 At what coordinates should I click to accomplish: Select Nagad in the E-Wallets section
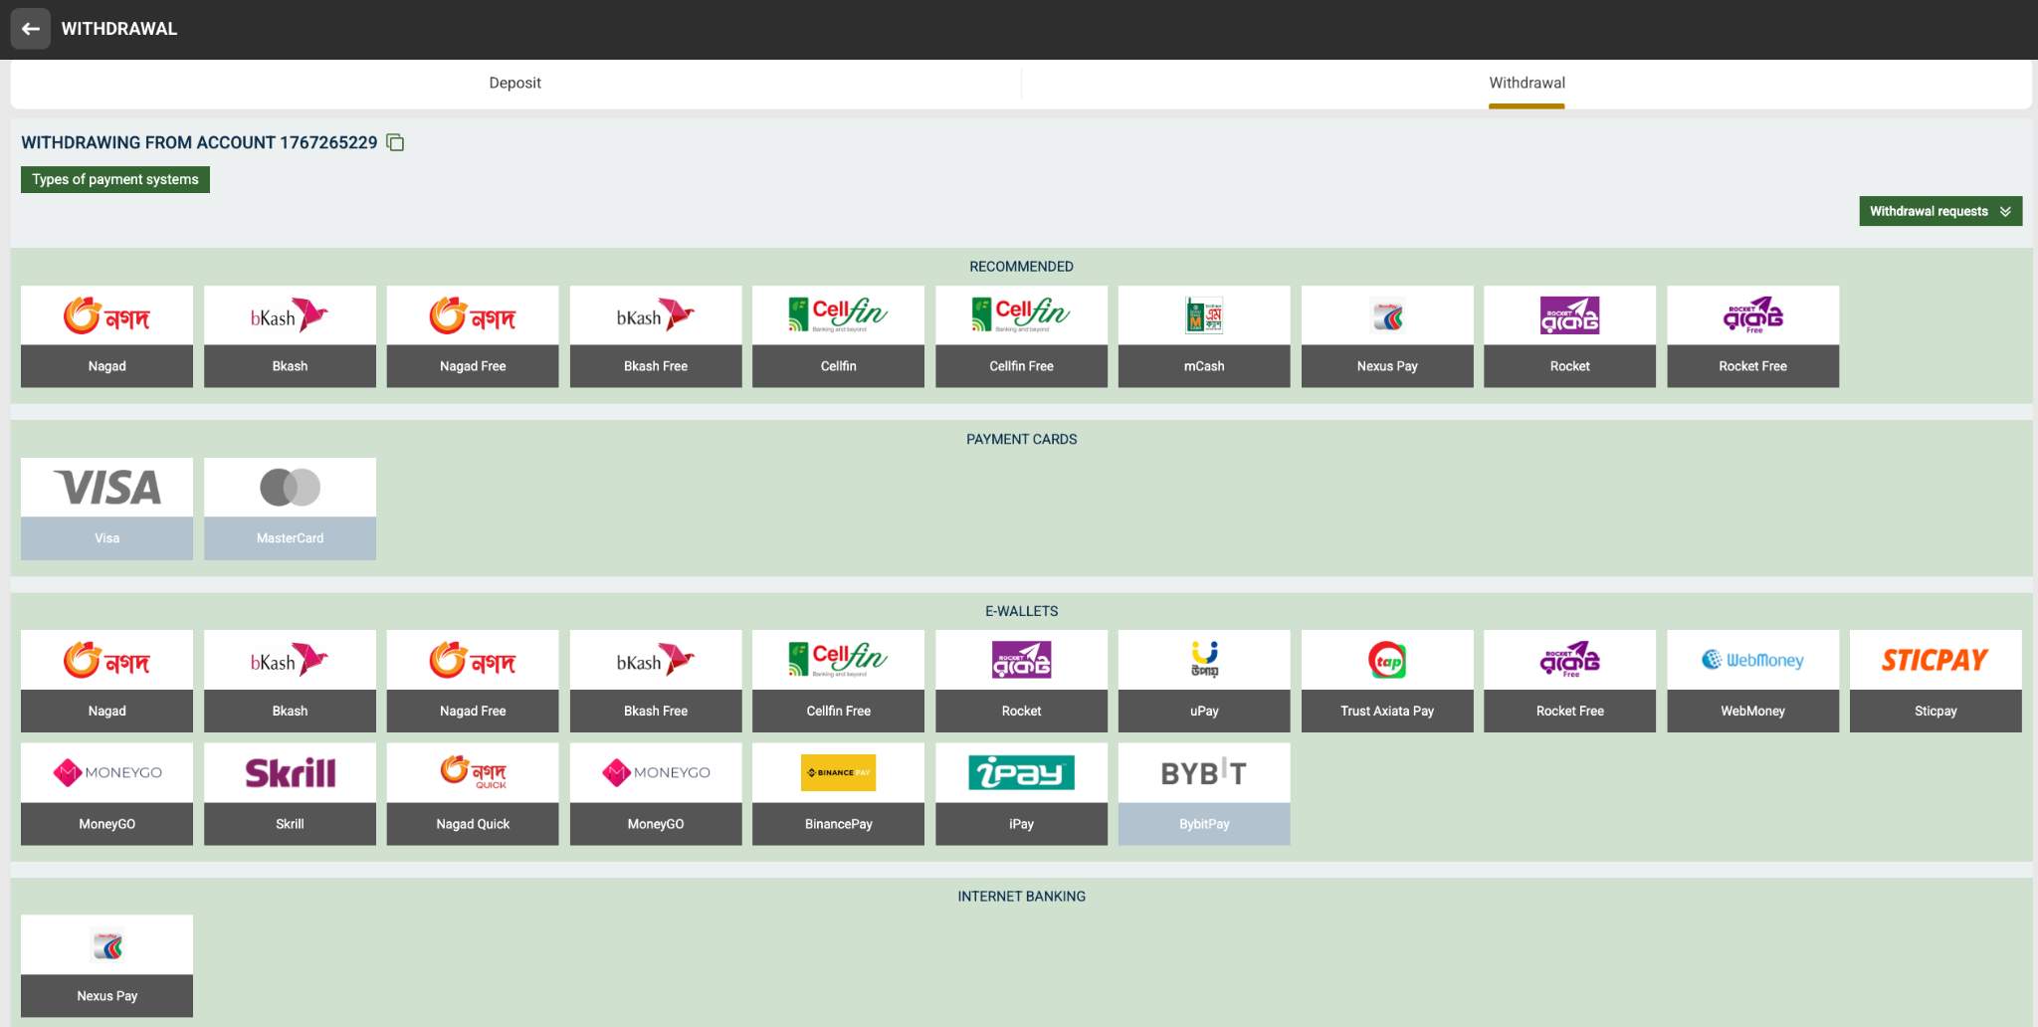106,681
